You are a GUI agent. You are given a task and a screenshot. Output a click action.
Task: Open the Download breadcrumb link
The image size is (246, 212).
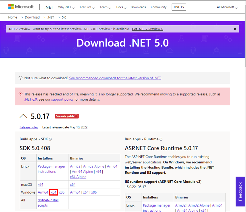pyautogui.click(x=32, y=17)
